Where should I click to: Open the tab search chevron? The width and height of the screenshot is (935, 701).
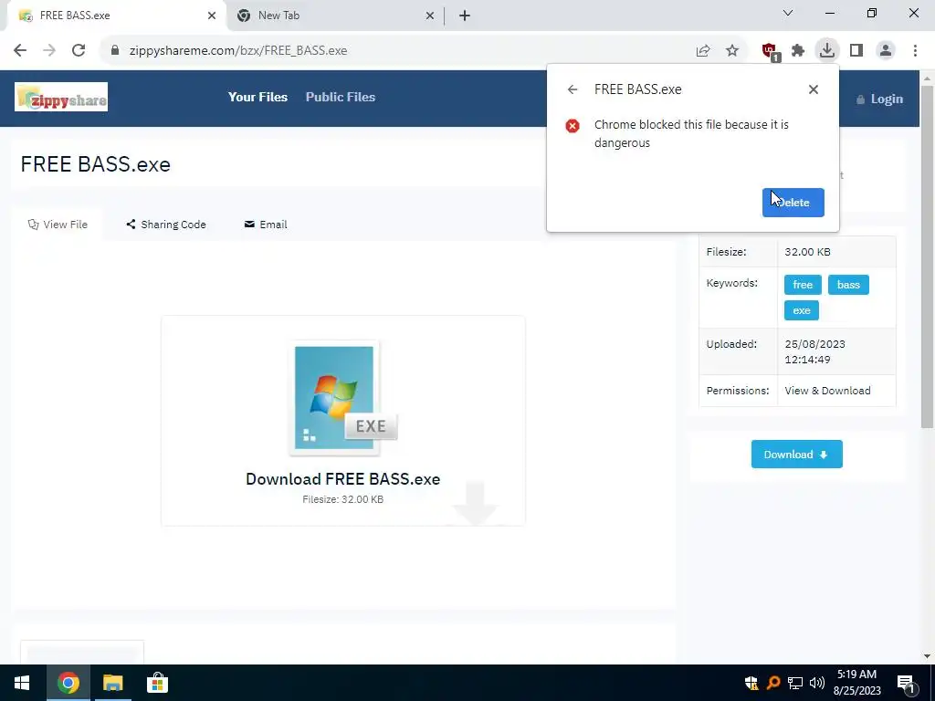tap(788, 13)
